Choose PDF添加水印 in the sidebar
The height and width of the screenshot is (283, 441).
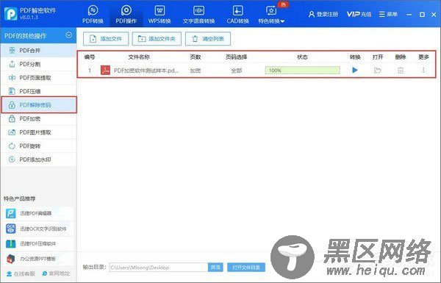point(38,160)
